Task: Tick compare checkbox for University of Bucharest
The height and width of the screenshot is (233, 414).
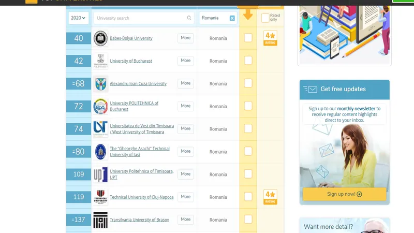Action: click(x=248, y=61)
